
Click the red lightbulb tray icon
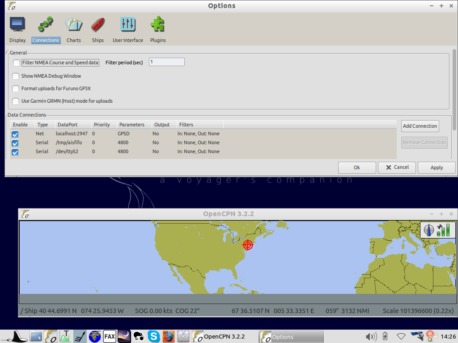pos(431,336)
